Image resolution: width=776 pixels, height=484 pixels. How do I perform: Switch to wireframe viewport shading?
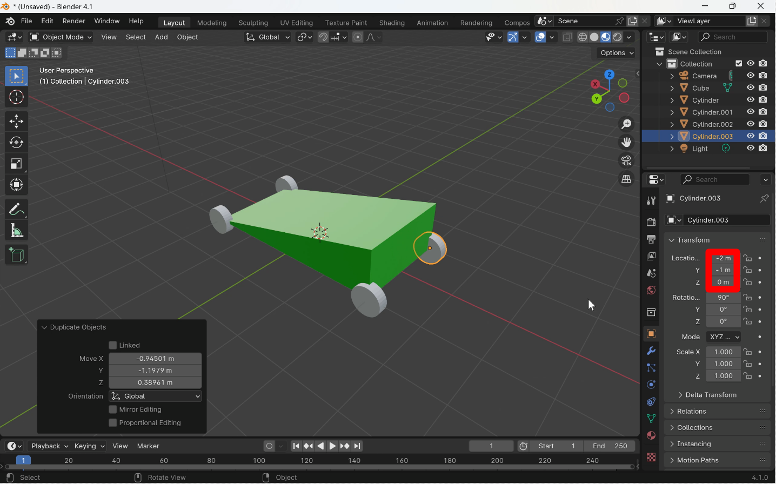583,37
